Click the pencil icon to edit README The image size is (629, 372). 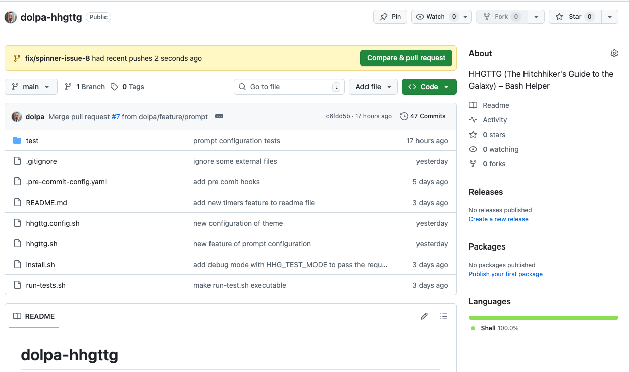pos(424,316)
